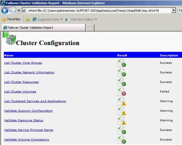Click the browser Back arrow button
Image resolution: width=182 pixels, height=145 pixels.
(5, 11)
